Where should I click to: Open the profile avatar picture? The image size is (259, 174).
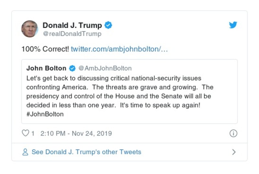[x=30, y=29]
